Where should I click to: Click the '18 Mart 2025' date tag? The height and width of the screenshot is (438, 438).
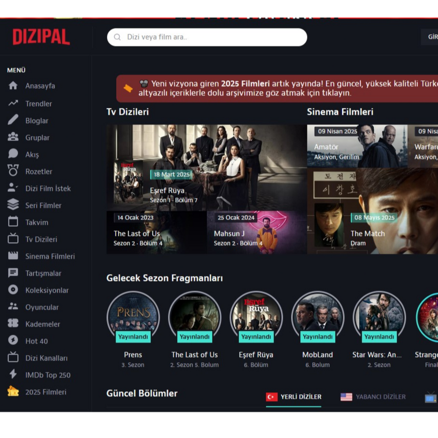tap(171, 175)
